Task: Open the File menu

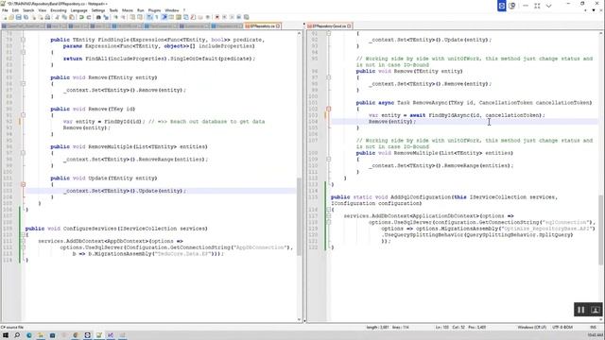Action: point(5,10)
